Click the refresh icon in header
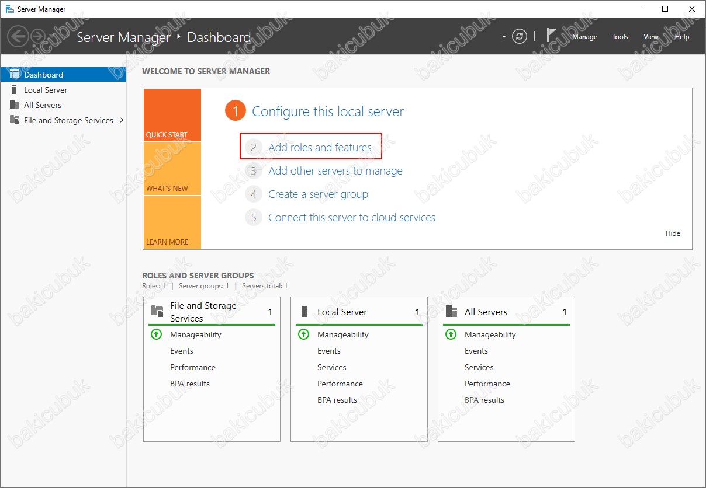Viewport: 706px width, 488px height. pos(520,36)
